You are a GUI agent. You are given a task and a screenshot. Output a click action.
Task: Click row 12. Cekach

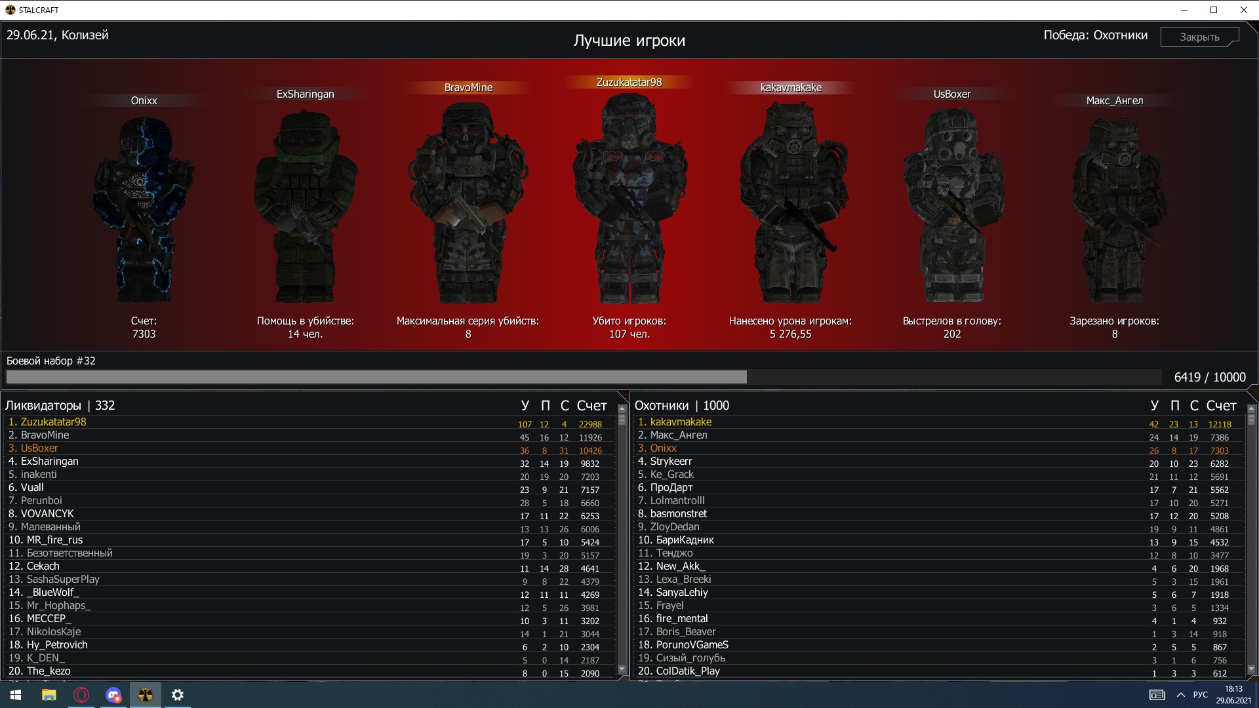[310, 566]
